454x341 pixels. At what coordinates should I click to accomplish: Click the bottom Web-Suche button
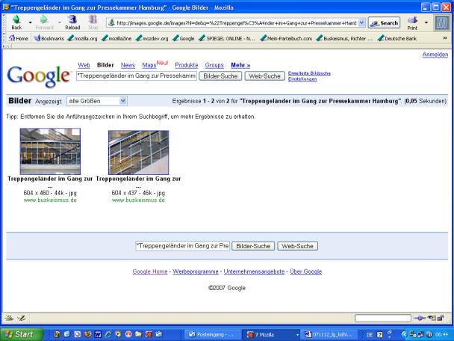(x=297, y=246)
